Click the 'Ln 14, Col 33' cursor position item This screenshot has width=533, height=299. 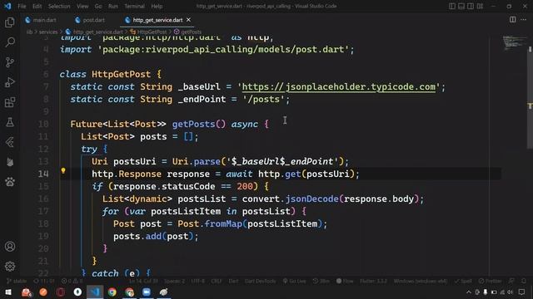coord(143,281)
